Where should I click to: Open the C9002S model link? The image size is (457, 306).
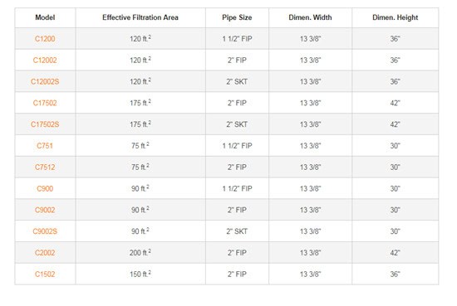pos(45,231)
